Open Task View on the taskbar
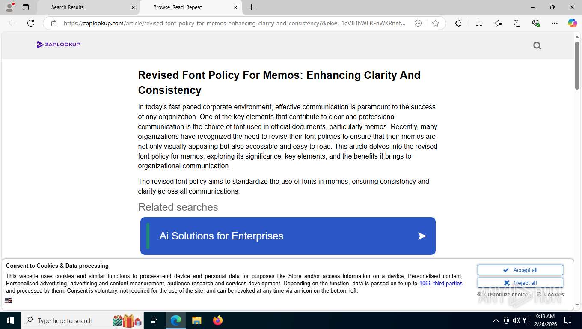The image size is (582, 329). point(154,320)
